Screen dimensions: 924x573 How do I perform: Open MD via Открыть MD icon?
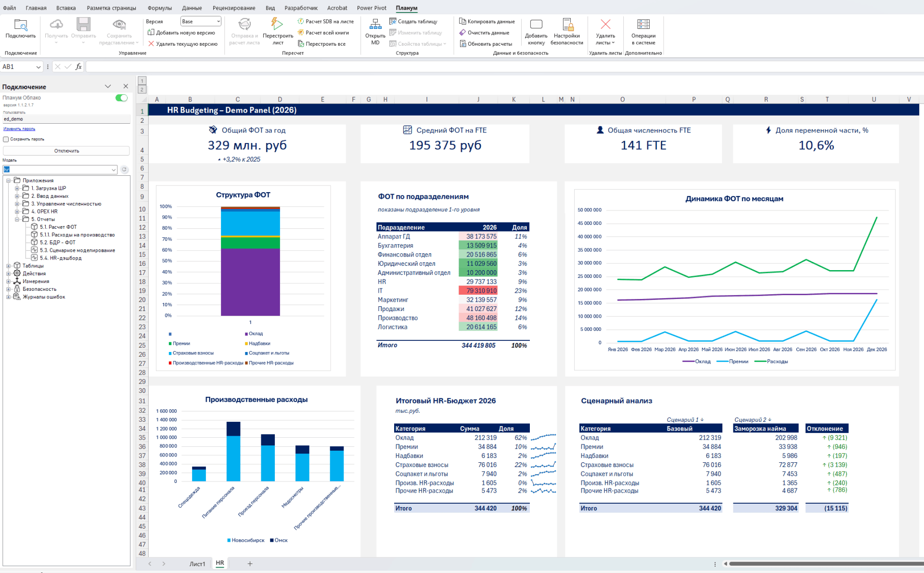point(375,24)
